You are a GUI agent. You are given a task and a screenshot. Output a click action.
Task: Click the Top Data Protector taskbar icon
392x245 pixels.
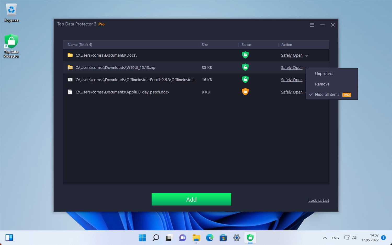tap(250, 238)
